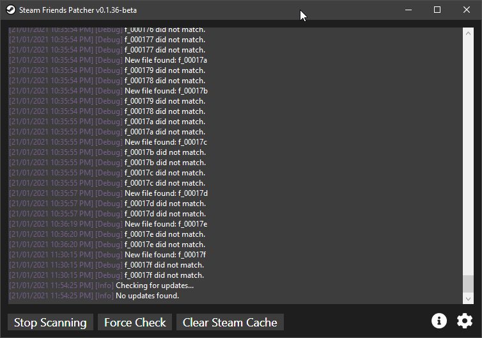Click the log scrollbar down arrow

(x=468, y=298)
